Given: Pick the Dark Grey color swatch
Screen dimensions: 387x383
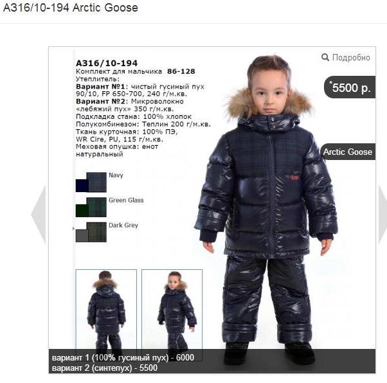Looking at the screenshot, I should (91, 232).
